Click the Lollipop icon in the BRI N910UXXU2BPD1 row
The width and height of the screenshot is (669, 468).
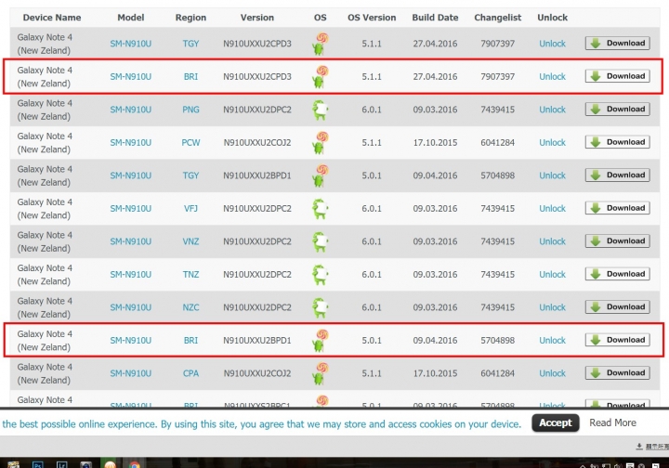point(320,341)
